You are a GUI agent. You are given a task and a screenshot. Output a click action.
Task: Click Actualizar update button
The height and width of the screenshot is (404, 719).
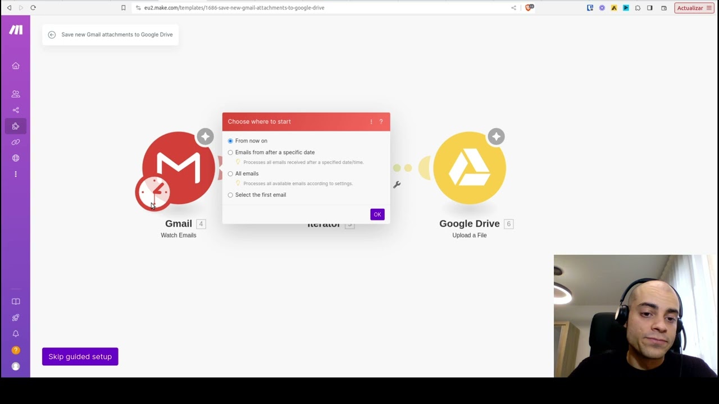tap(694, 8)
